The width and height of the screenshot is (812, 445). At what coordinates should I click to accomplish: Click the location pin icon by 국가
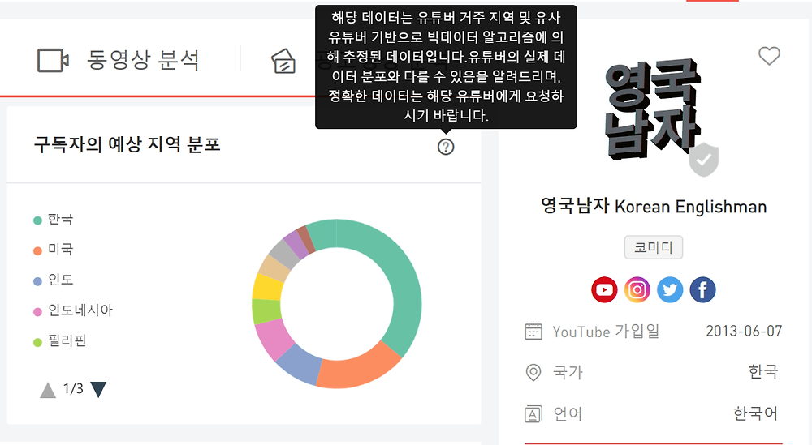[533, 372]
